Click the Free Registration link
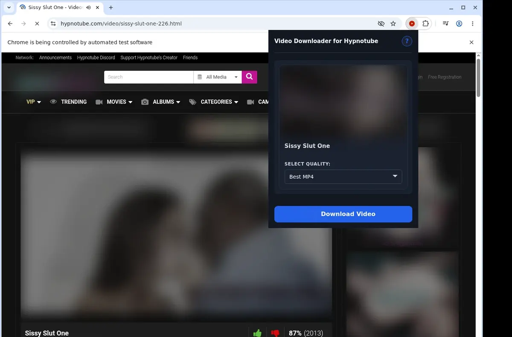The height and width of the screenshot is (337, 512). [445, 77]
